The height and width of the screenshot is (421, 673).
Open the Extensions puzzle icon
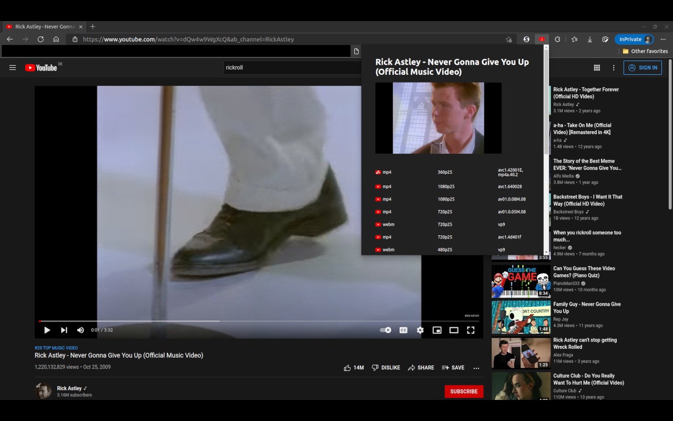(x=557, y=39)
